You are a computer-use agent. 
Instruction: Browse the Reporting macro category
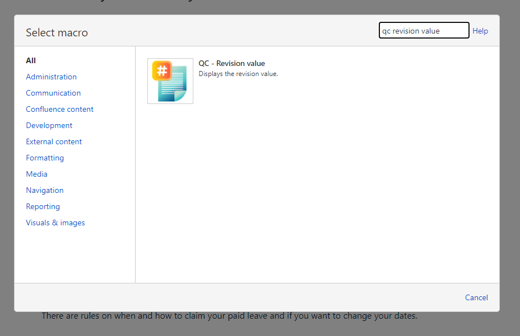pos(43,206)
